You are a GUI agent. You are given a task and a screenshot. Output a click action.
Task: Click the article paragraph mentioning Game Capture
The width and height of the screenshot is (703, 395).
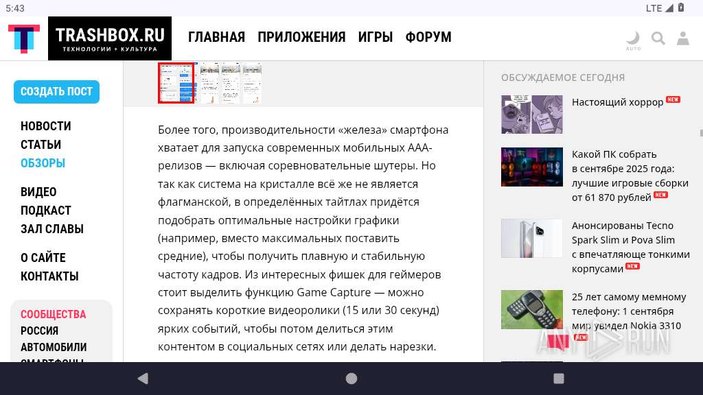[303, 238]
